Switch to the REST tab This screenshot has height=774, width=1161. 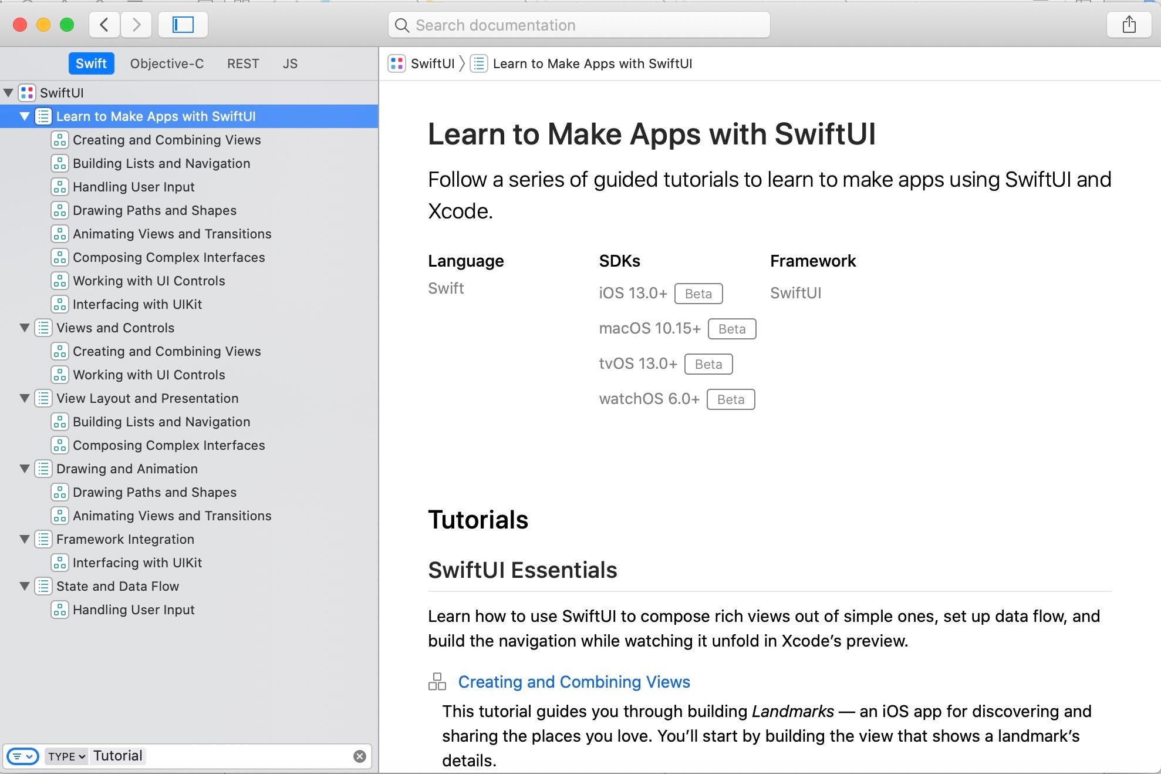click(x=243, y=63)
